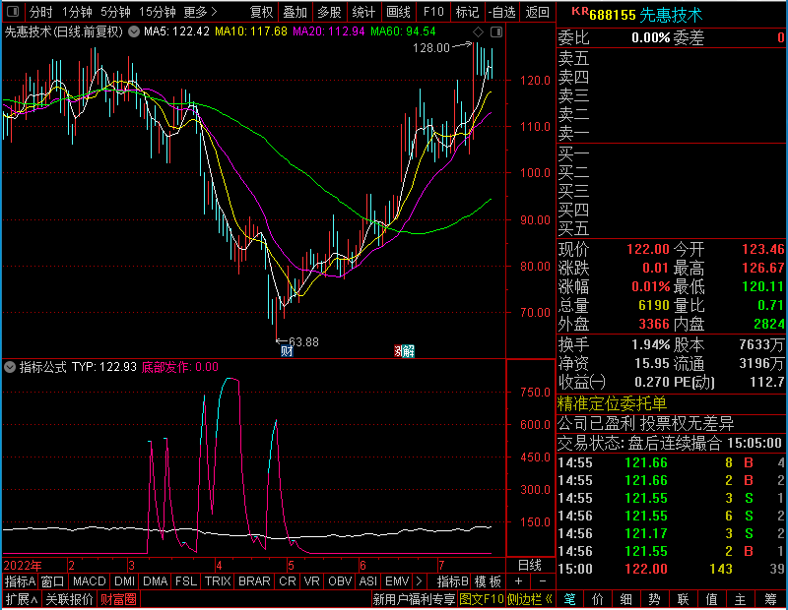Image resolution: width=788 pixels, height=610 pixels.
Task: Expand the 更多 period options
Action: 200,12
